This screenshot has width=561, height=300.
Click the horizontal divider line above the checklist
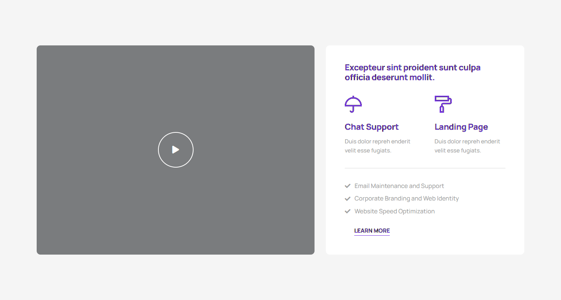tap(425, 168)
